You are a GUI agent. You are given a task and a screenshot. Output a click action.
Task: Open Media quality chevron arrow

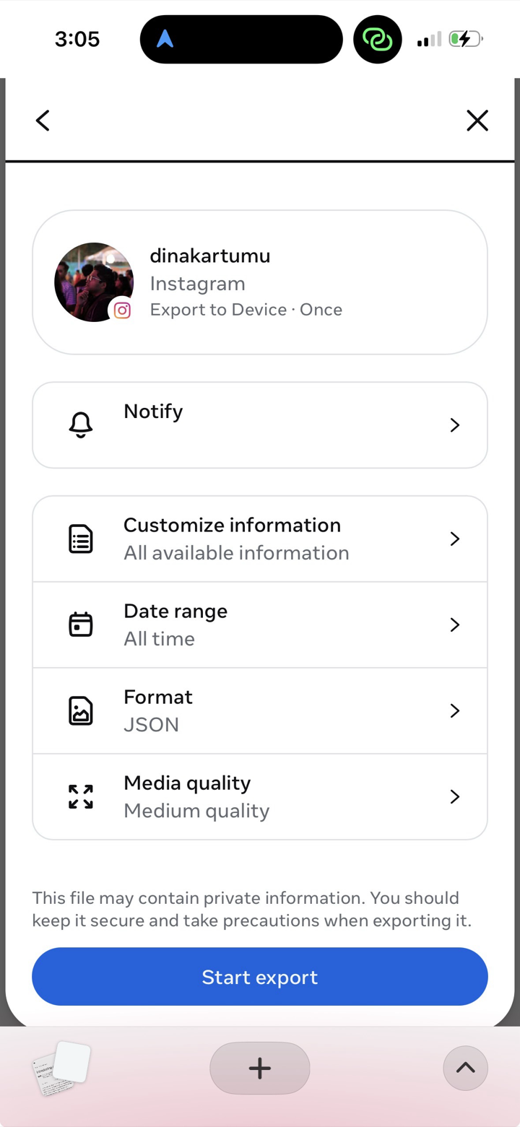[455, 797]
